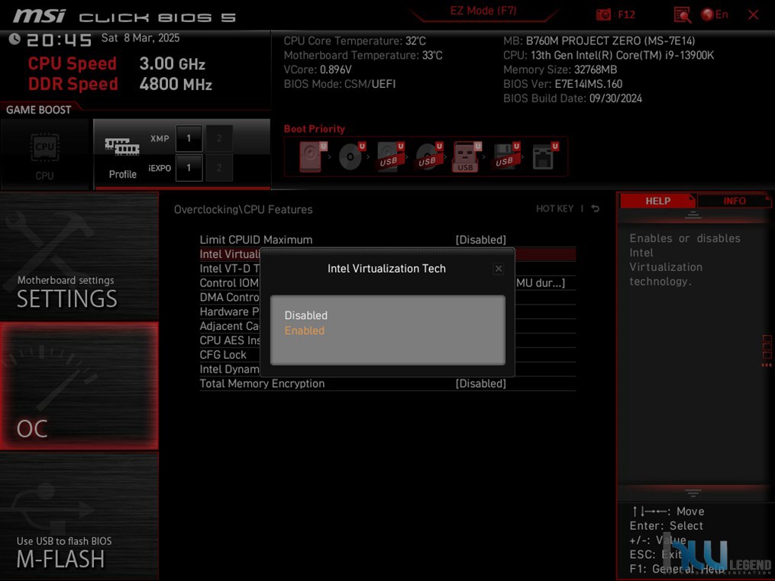Enable XMP profile 2

(x=219, y=138)
